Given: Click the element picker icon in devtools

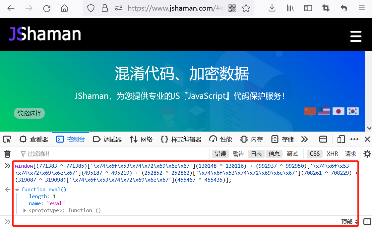Looking at the screenshot, I should 7,139.
